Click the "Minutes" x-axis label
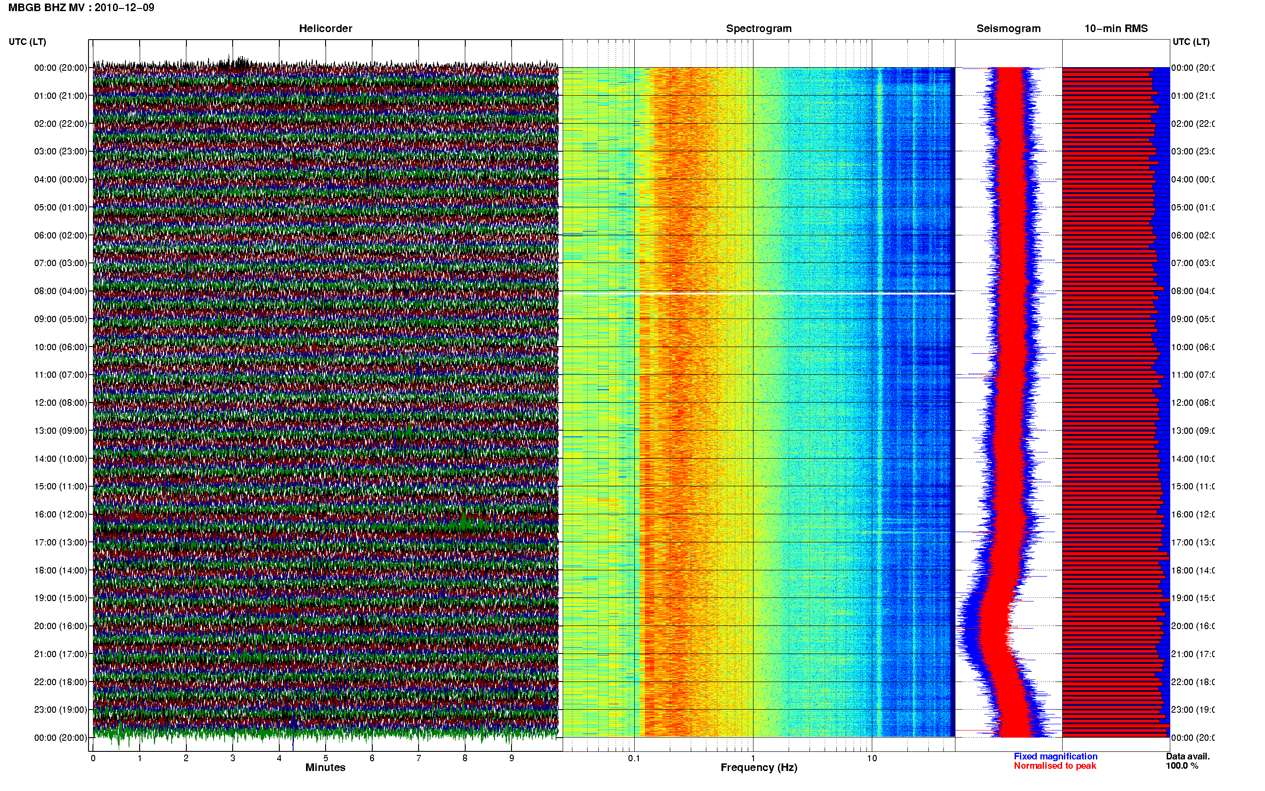The height and width of the screenshot is (791, 1265). (325, 767)
